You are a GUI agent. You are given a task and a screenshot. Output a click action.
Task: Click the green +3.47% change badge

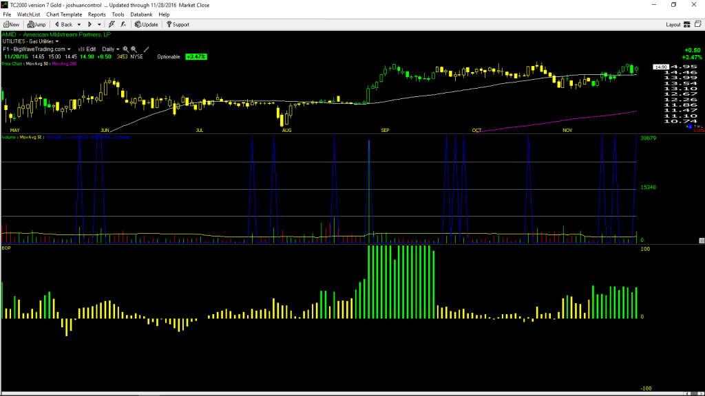tap(196, 56)
